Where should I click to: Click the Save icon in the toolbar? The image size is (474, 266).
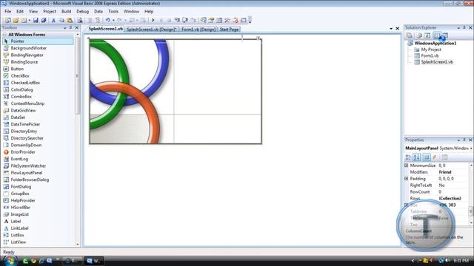click(36, 20)
